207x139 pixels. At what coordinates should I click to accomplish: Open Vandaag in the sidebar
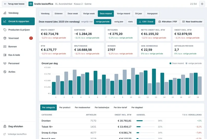18,13
